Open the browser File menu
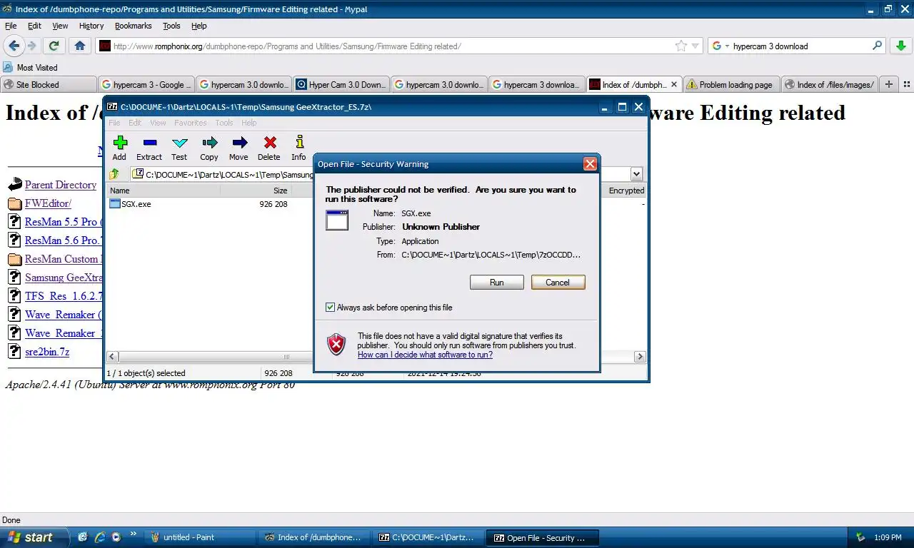The image size is (914, 548). tap(11, 26)
